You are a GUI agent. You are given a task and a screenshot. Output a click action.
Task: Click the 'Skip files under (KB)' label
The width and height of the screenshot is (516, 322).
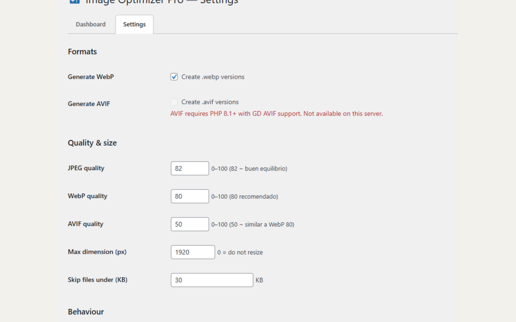point(97,280)
